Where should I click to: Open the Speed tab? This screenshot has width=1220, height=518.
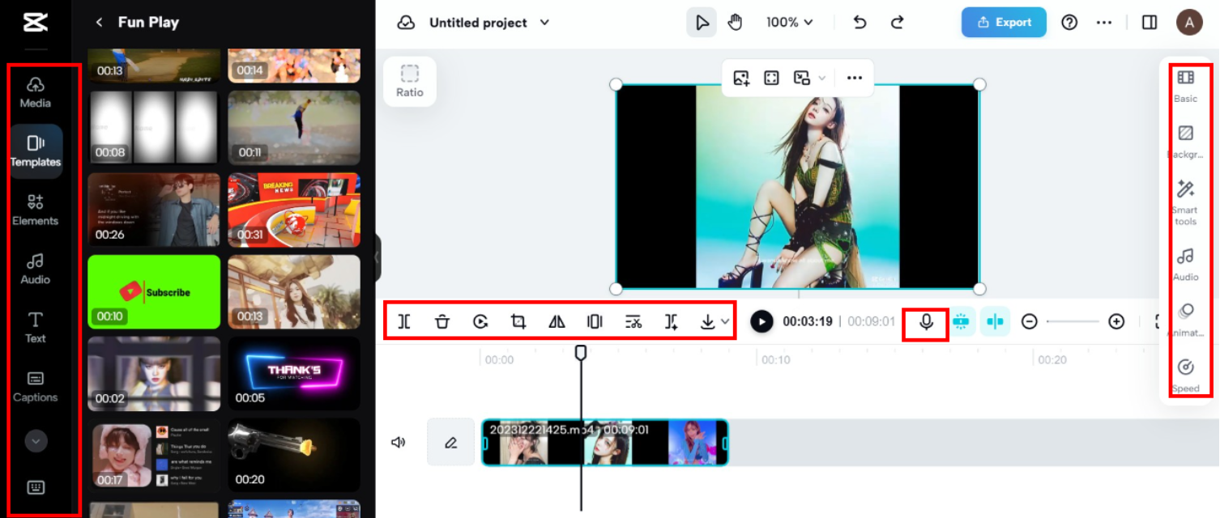1185,376
